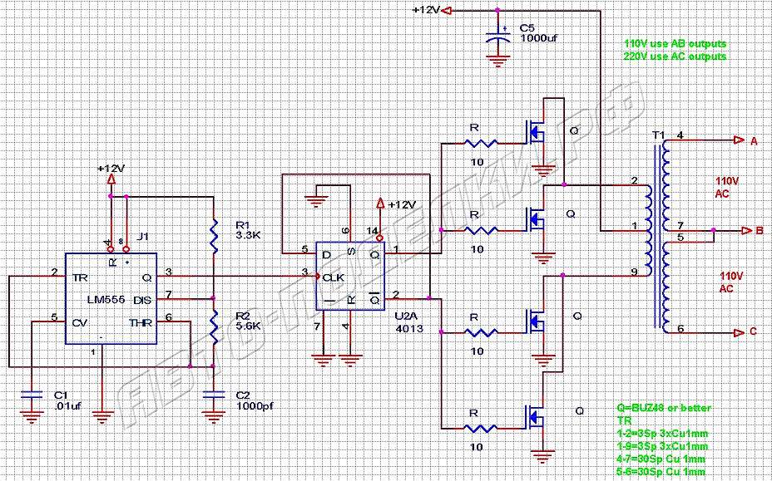This screenshot has height=481, width=772.
Task: Click the output terminal arrow labeled B
Action: pos(747,229)
